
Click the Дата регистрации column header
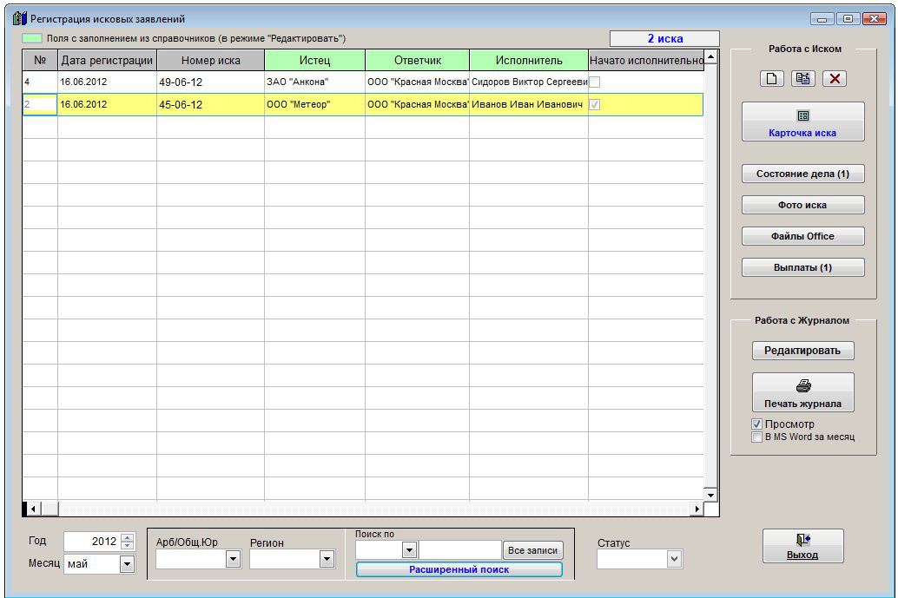(107, 60)
